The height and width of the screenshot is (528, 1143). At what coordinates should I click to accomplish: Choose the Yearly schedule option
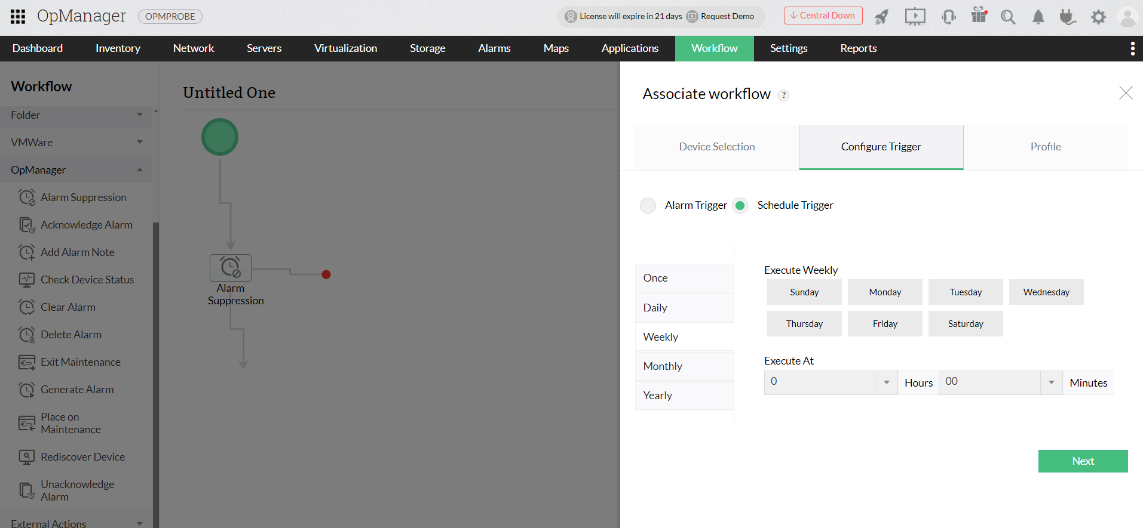(684, 396)
